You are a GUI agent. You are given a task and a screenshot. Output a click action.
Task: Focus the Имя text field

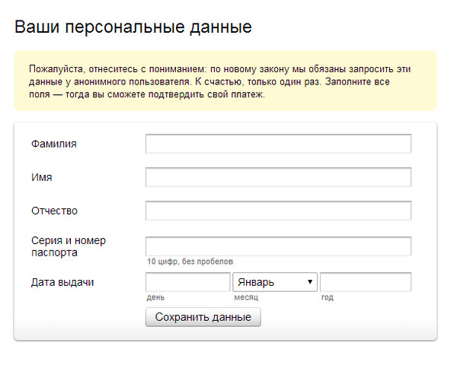(x=278, y=177)
